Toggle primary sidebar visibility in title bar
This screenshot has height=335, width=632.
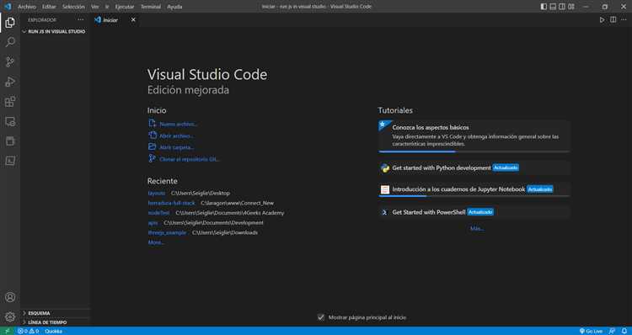[544, 7]
